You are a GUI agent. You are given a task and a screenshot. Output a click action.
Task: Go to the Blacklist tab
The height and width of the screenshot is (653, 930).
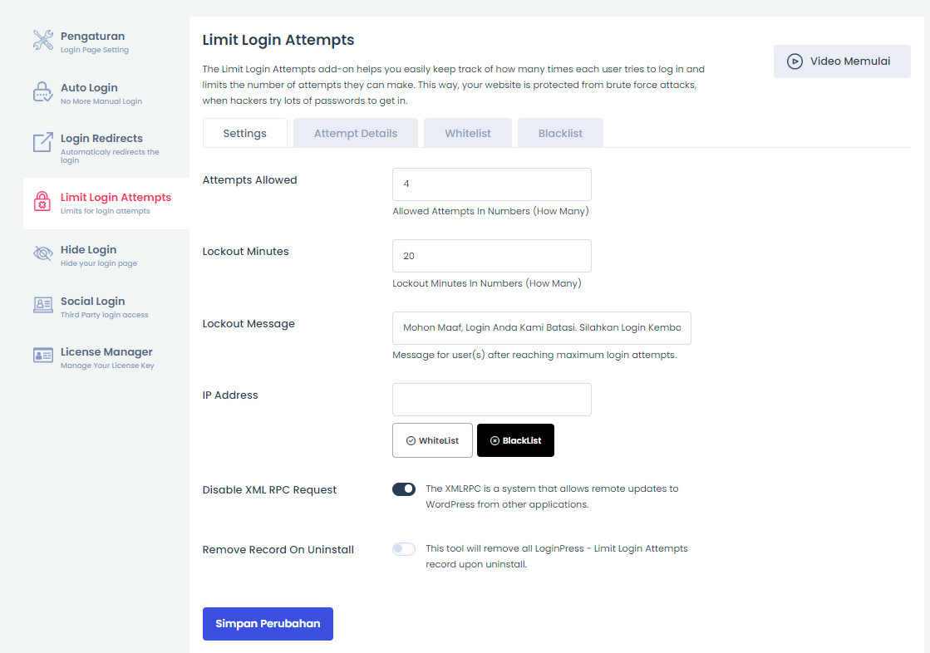point(560,134)
